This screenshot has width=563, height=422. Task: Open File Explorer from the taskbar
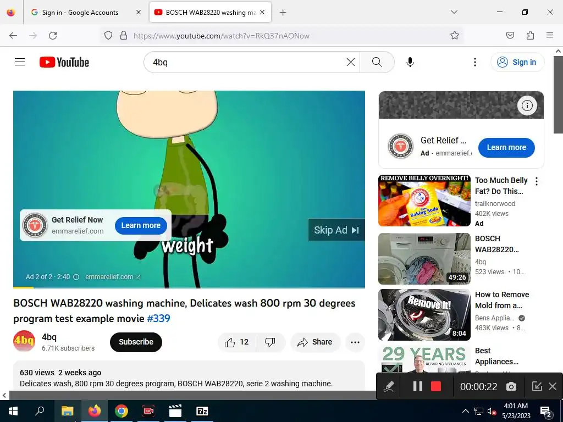click(x=67, y=411)
